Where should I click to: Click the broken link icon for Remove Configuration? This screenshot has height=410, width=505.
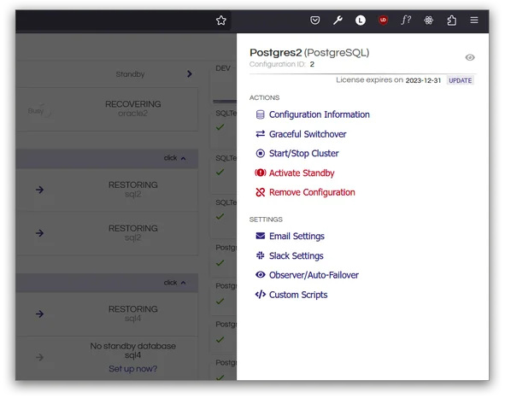click(x=261, y=192)
